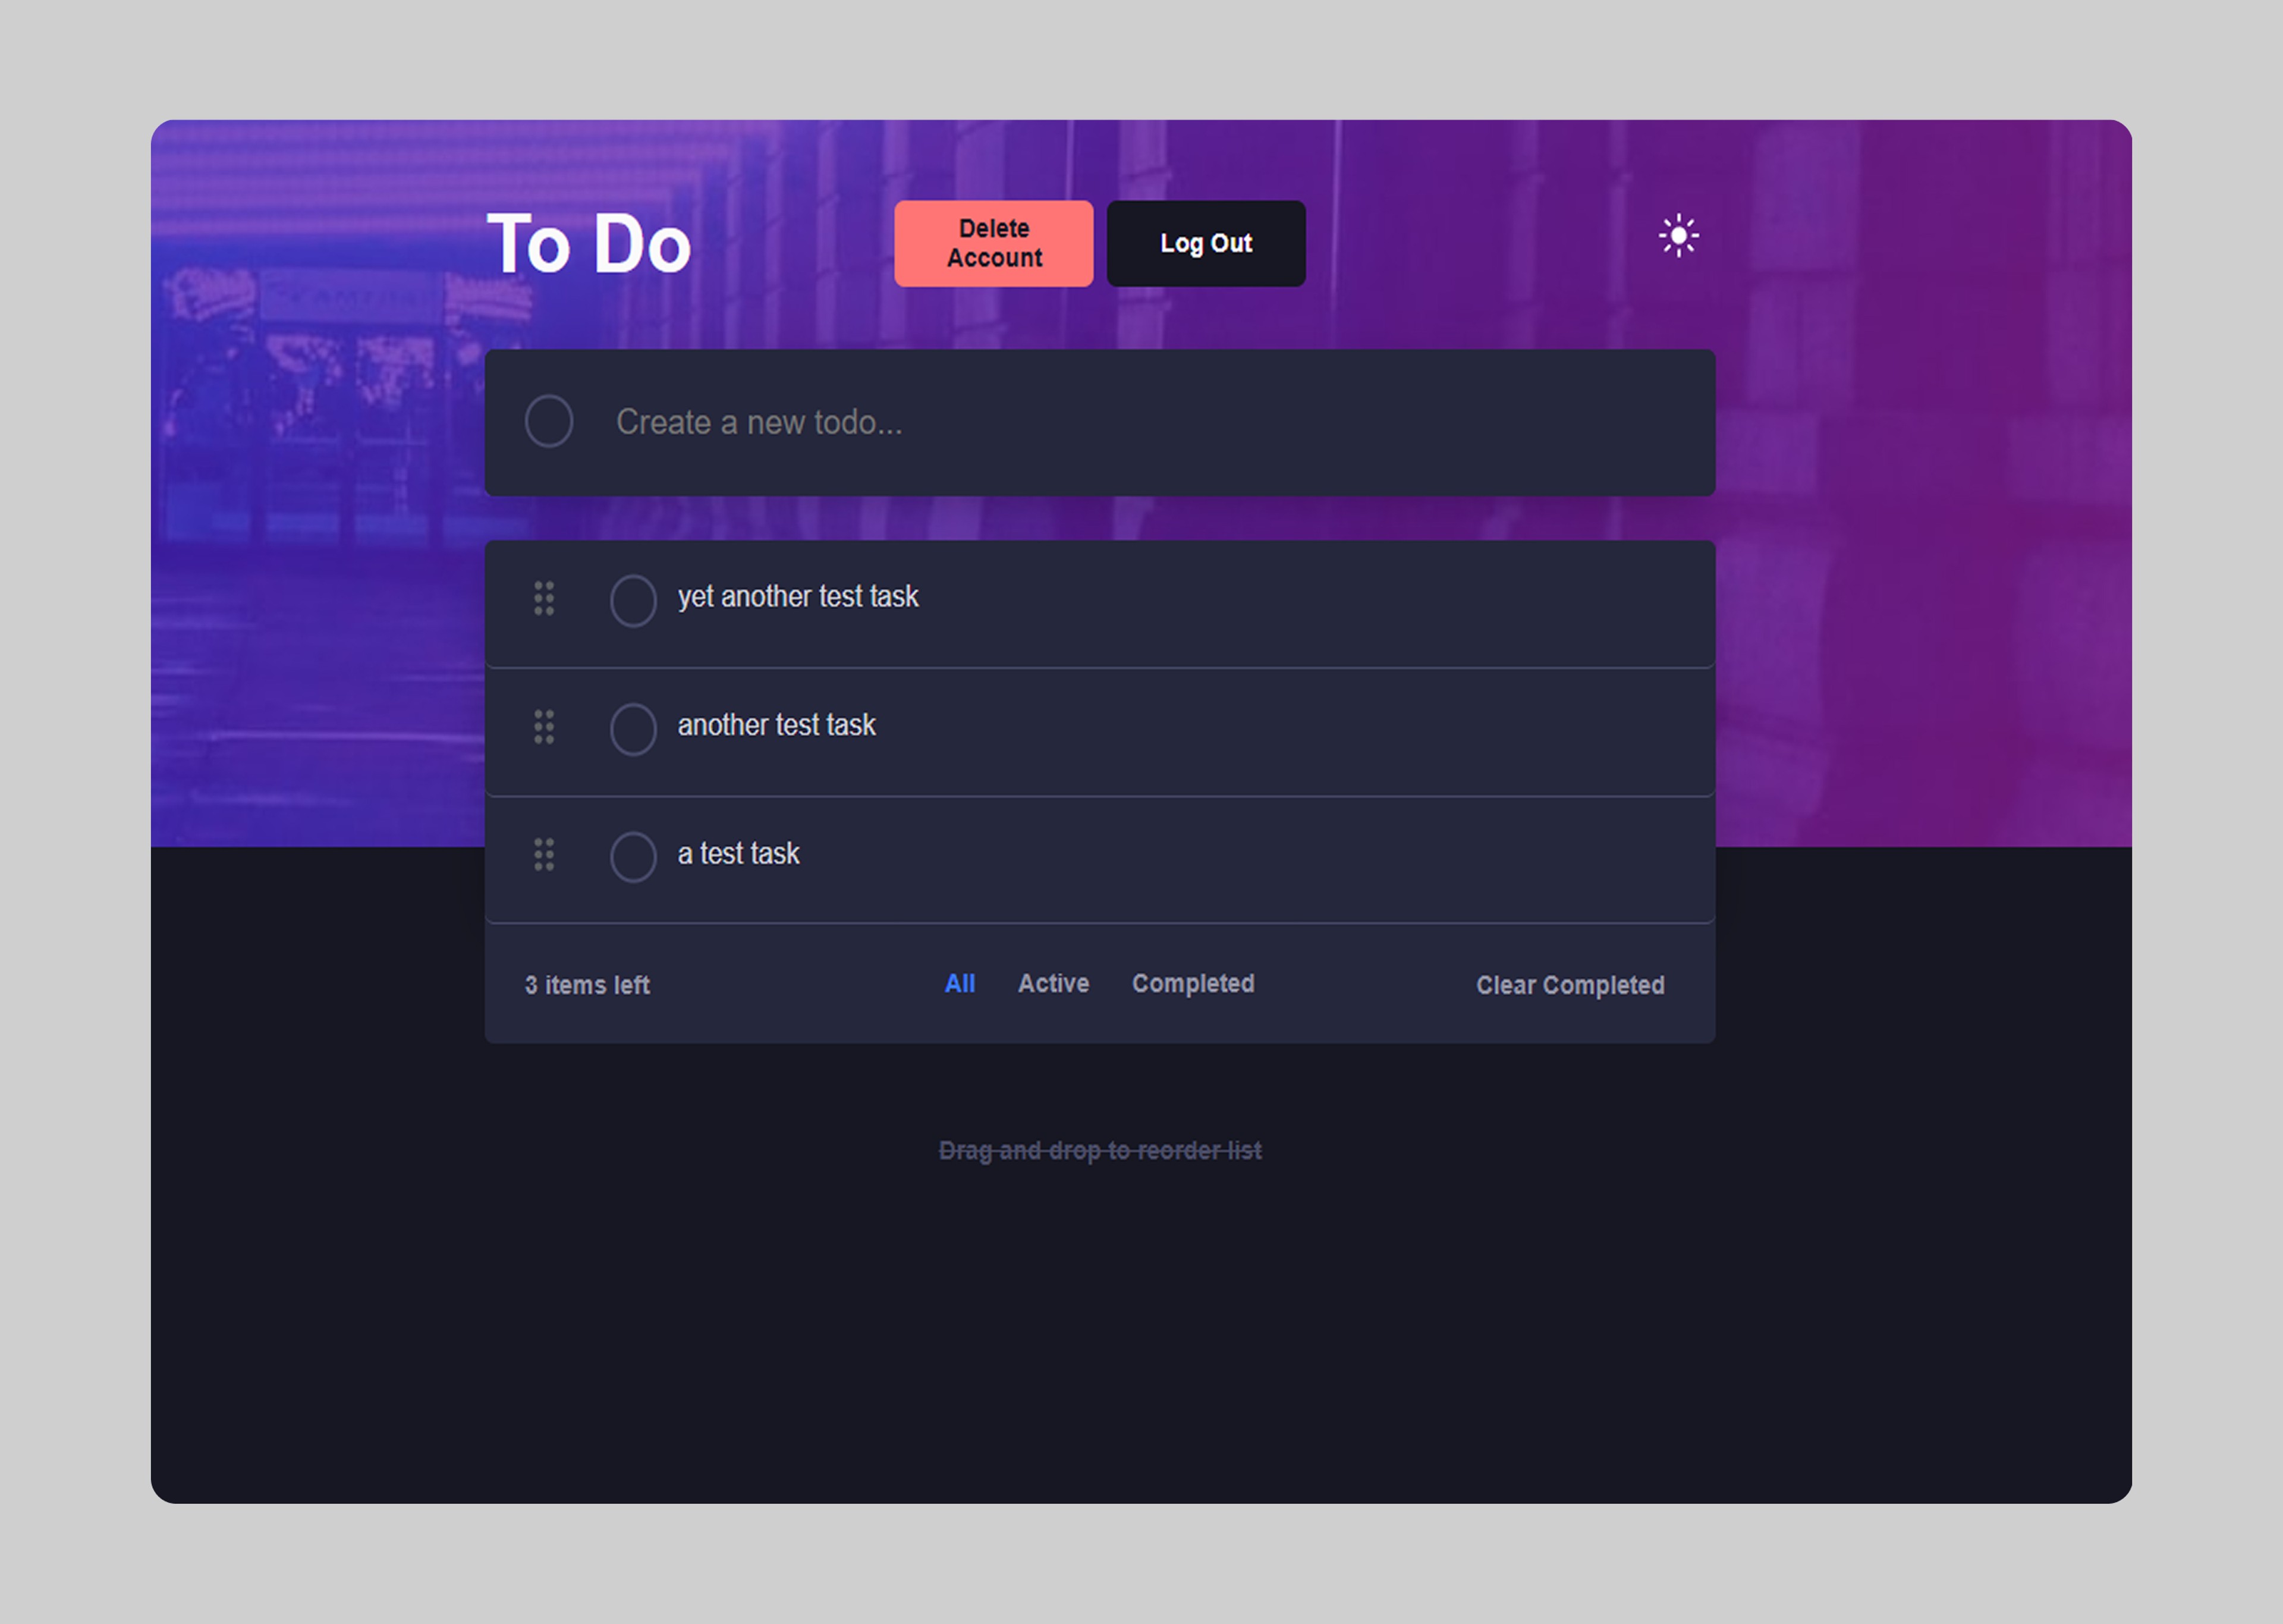Select the 'yet another test task' text
The height and width of the screenshot is (1624, 2283).
798,597
